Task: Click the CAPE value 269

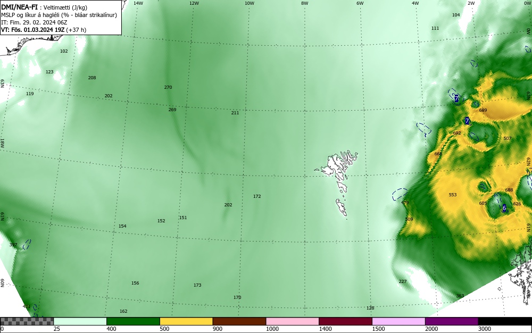Action: tap(172, 110)
